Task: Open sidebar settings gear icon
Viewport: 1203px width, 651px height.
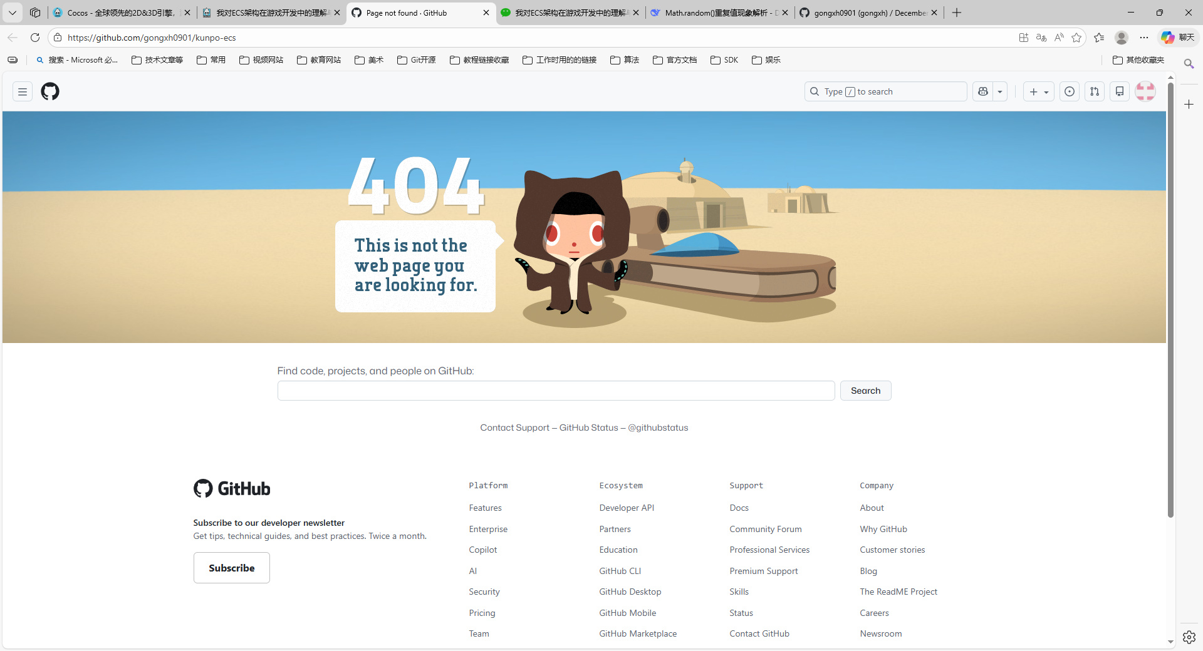Action: coord(1189,637)
